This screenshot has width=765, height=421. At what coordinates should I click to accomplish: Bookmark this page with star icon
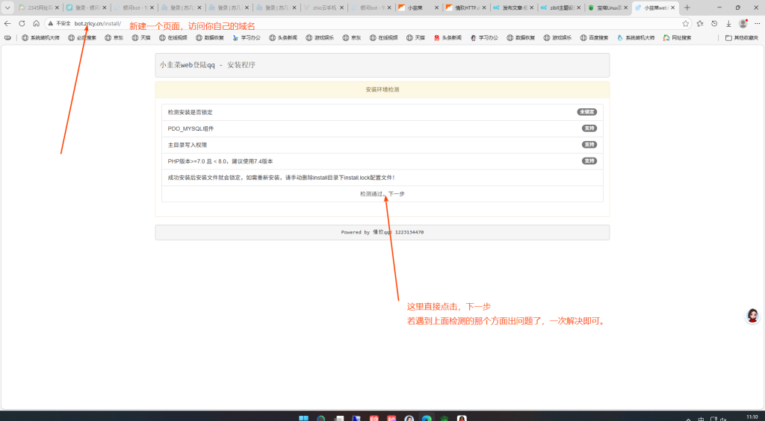(685, 23)
